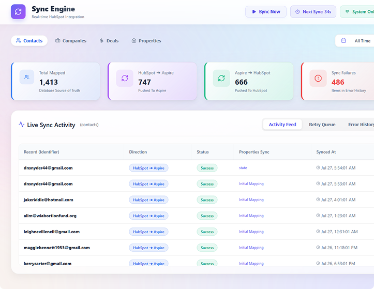Click the kerrycarter@gmail.com record
The height and width of the screenshot is (289, 374).
(48, 264)
